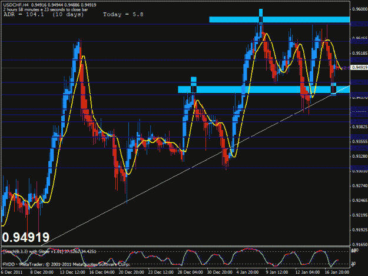Click the 28 Dec 04:00 time label
The width and height of the screenshot is (368, 276).
190,272
